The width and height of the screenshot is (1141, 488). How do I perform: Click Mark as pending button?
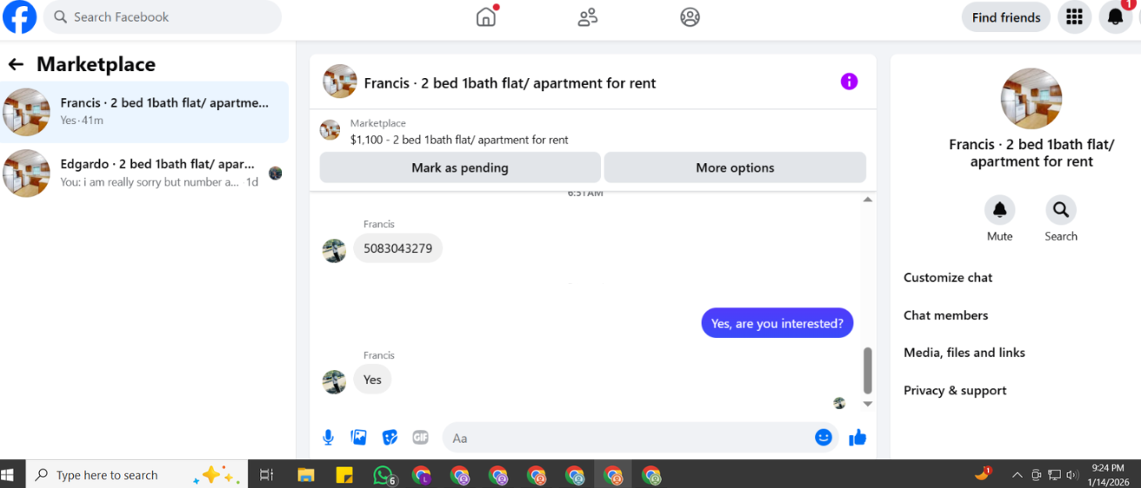click(x=460, y=168)
